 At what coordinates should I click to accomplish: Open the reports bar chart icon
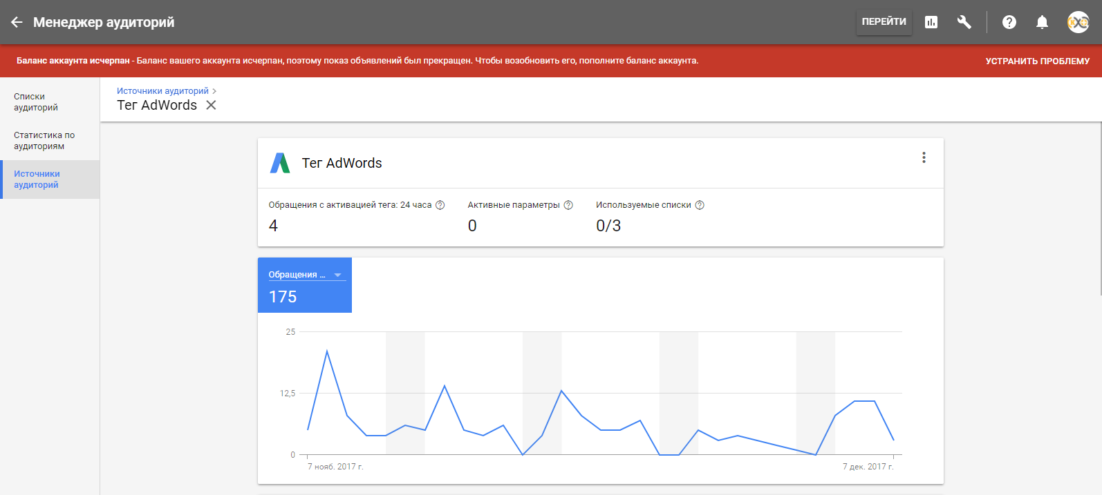931,22
